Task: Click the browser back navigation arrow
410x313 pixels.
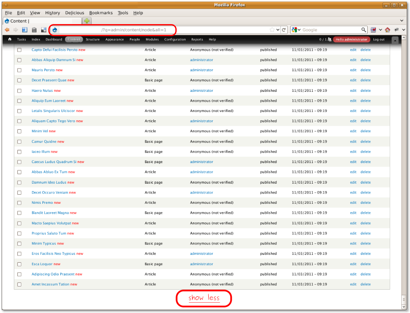Action: click(7, 30)
